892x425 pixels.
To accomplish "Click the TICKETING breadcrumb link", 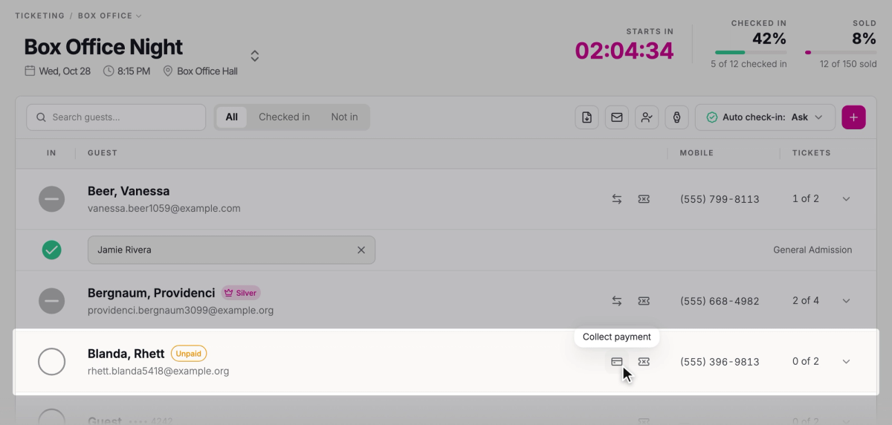I will [40, 16].
